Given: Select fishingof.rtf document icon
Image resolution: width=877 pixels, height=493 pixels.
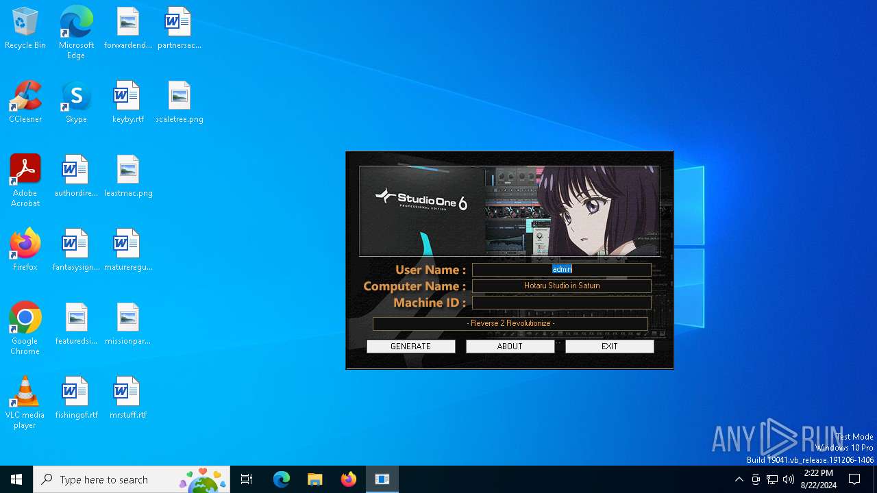Looking at the screenshot, I should (x=76, y=399).
